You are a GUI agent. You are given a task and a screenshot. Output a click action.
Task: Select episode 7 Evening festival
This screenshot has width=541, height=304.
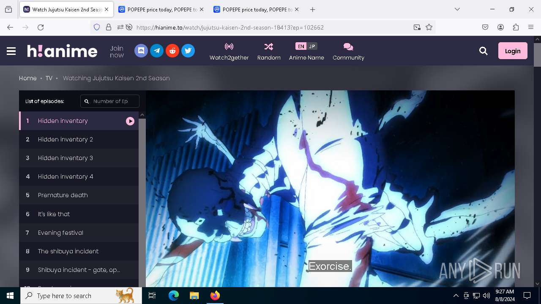tap(79, 233)
